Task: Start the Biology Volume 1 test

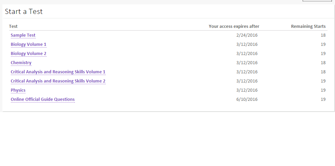Action: (28, 44)
